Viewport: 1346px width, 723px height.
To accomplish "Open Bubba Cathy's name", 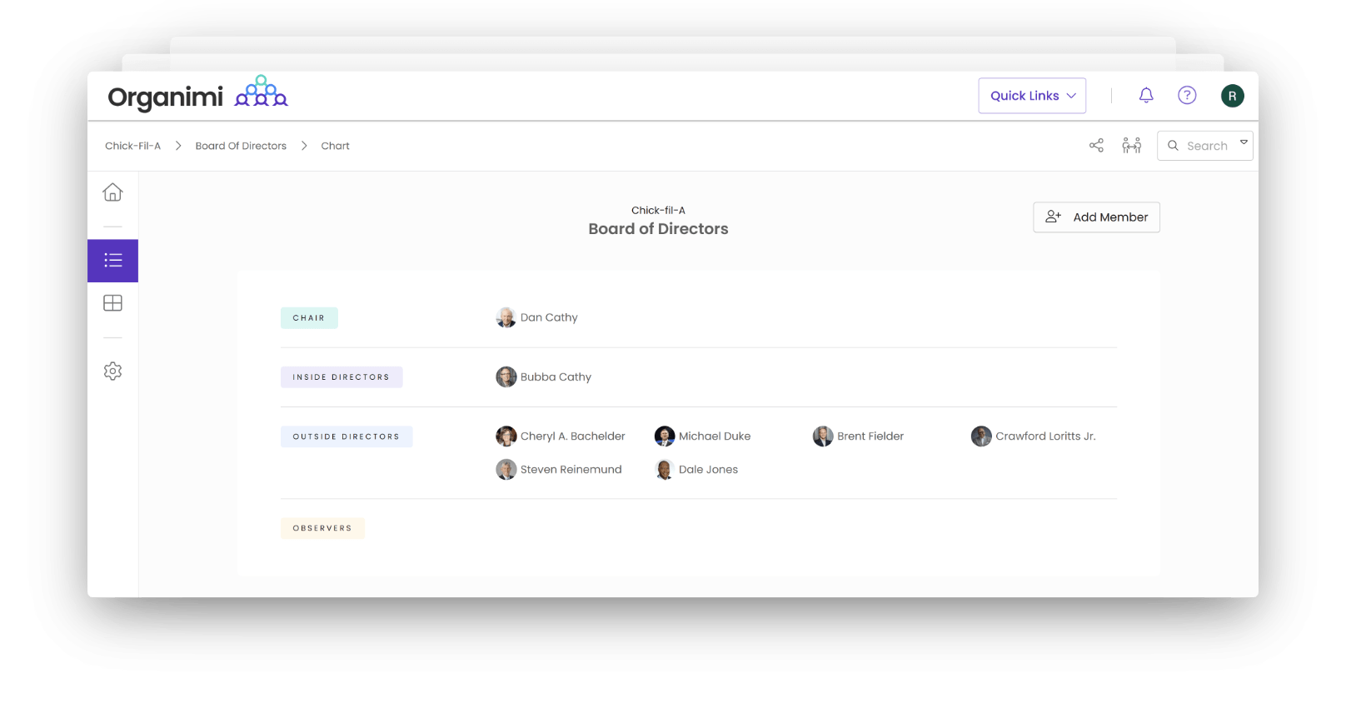I will [556, 377].
